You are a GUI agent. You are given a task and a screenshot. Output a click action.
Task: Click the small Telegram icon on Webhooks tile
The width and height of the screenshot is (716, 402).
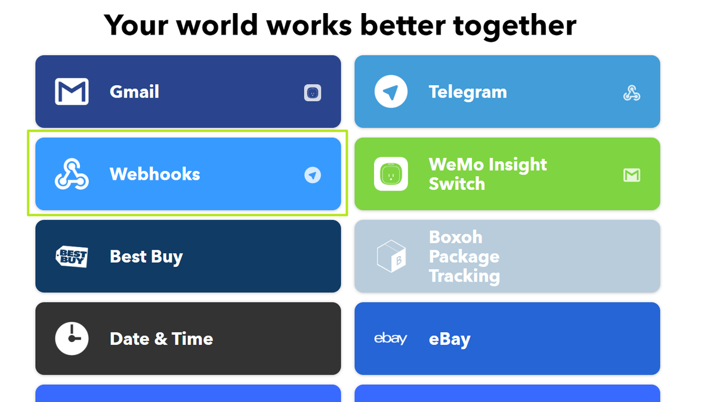[313, 174]
